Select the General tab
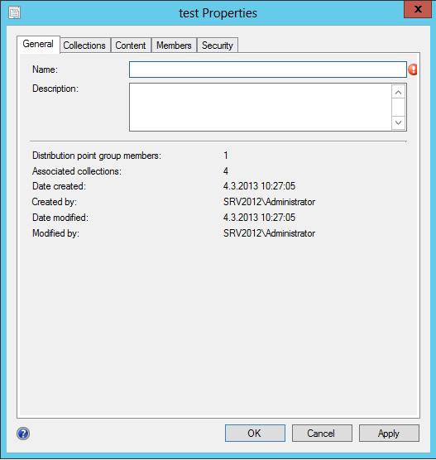Image resolution: width=436 pixels, height=460 pixels. pos(38,45)
